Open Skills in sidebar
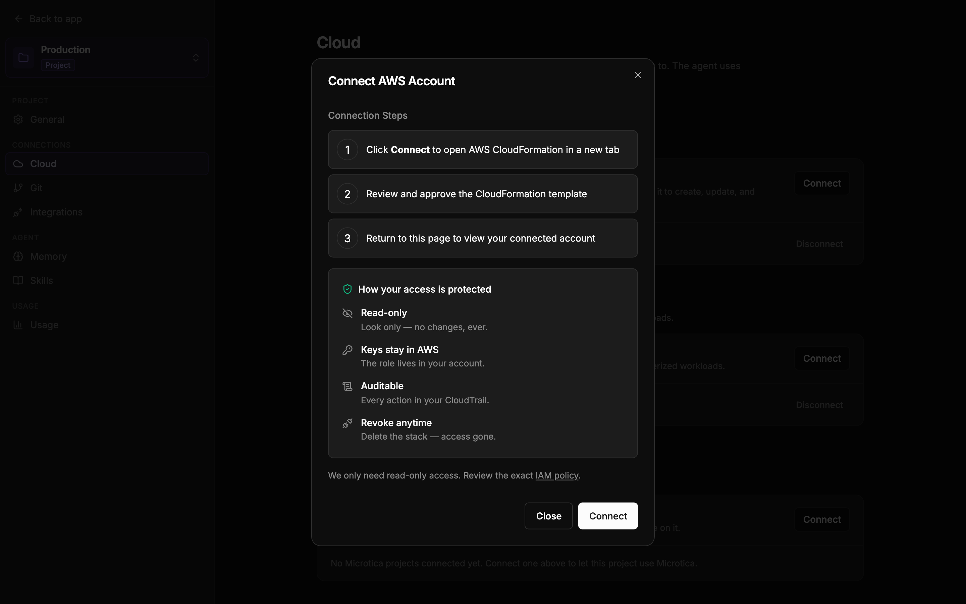 [107, 281]
